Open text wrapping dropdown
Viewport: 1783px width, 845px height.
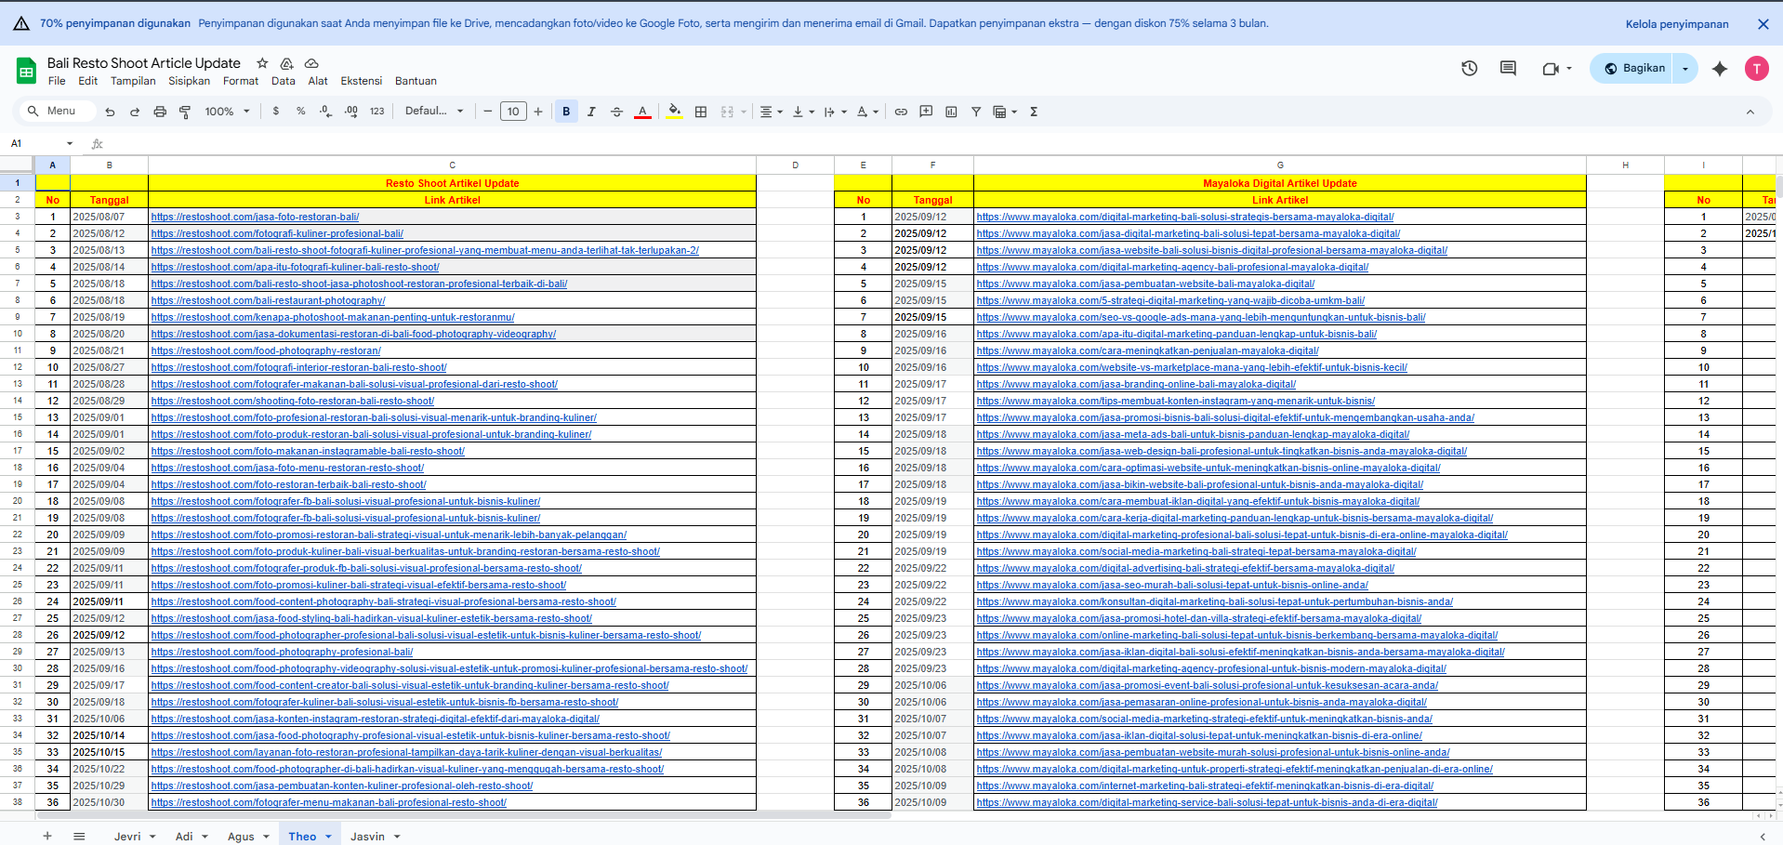click(x=835, y=112)
